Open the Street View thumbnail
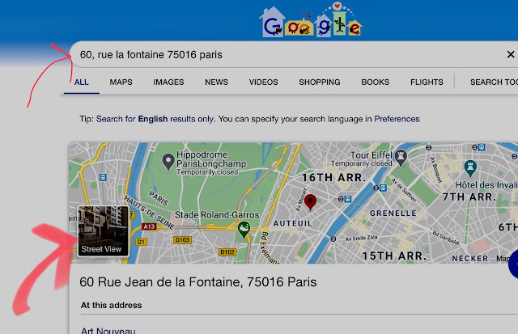 [x=103, y=230]
